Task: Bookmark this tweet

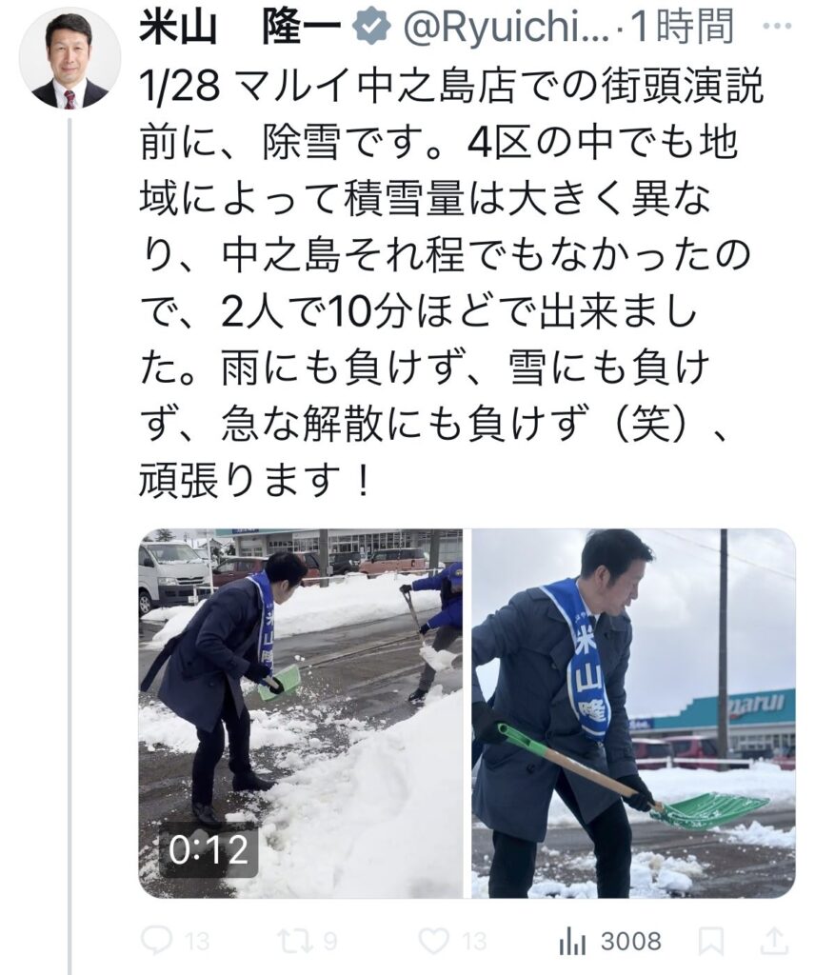Action: click(x=710, y=942)
